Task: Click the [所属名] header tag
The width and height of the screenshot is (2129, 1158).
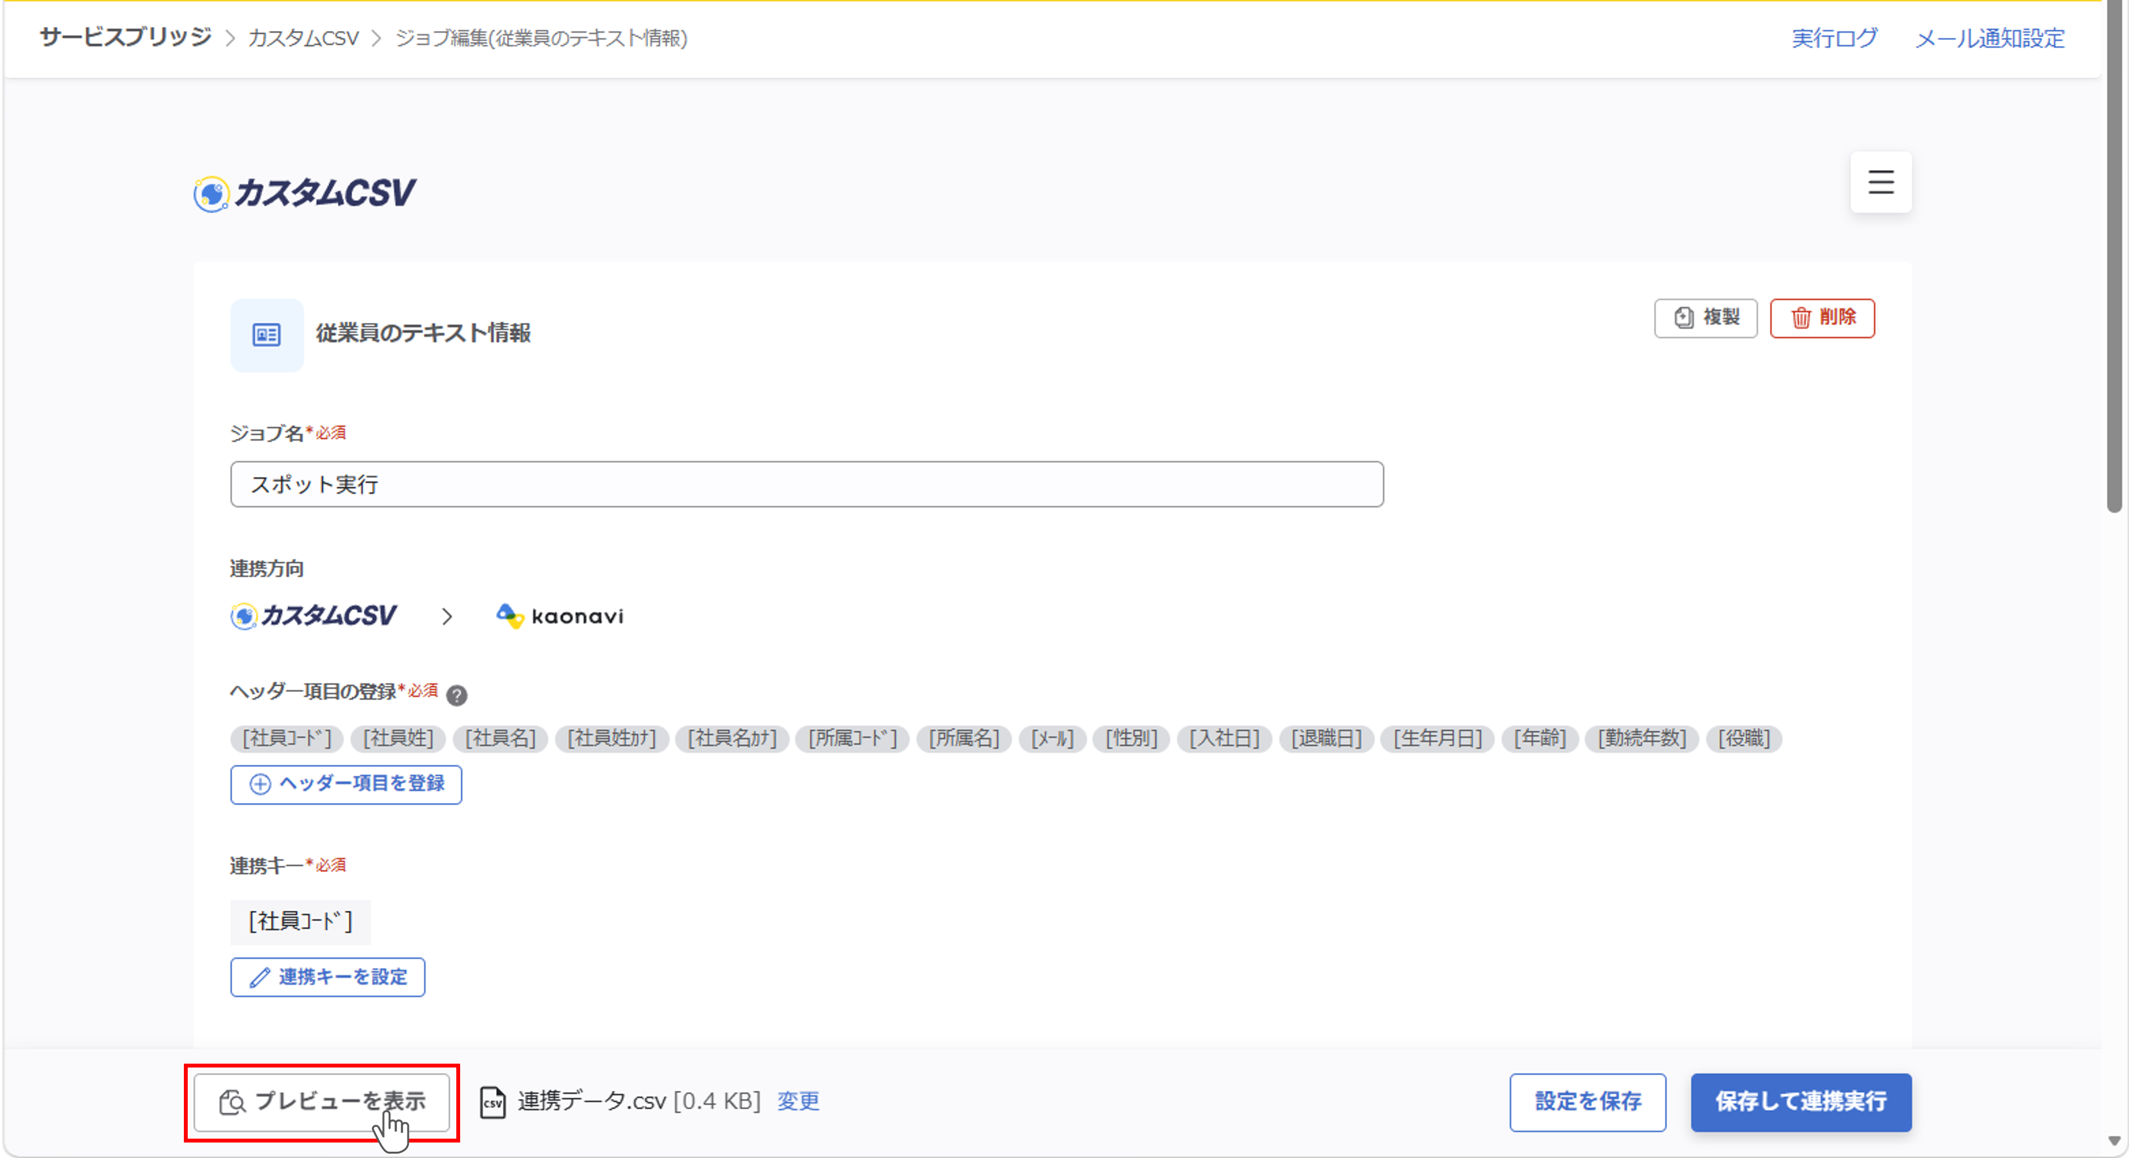Action: [964, 738]
